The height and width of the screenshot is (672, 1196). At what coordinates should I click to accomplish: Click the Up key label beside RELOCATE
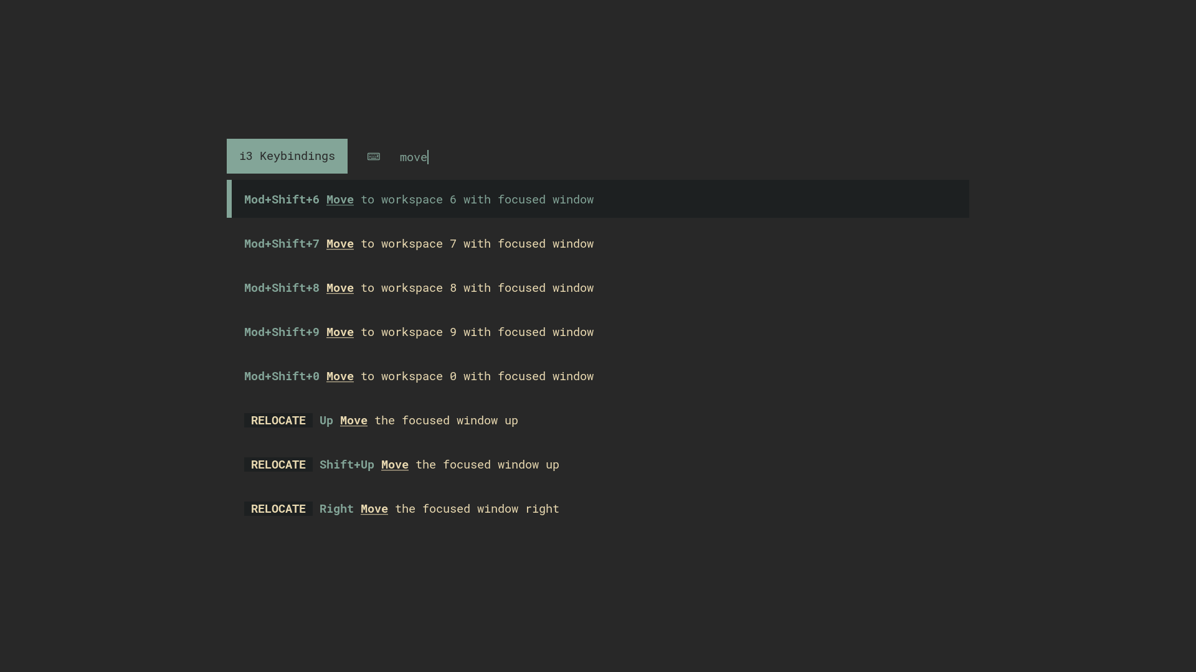click(326, 421)
